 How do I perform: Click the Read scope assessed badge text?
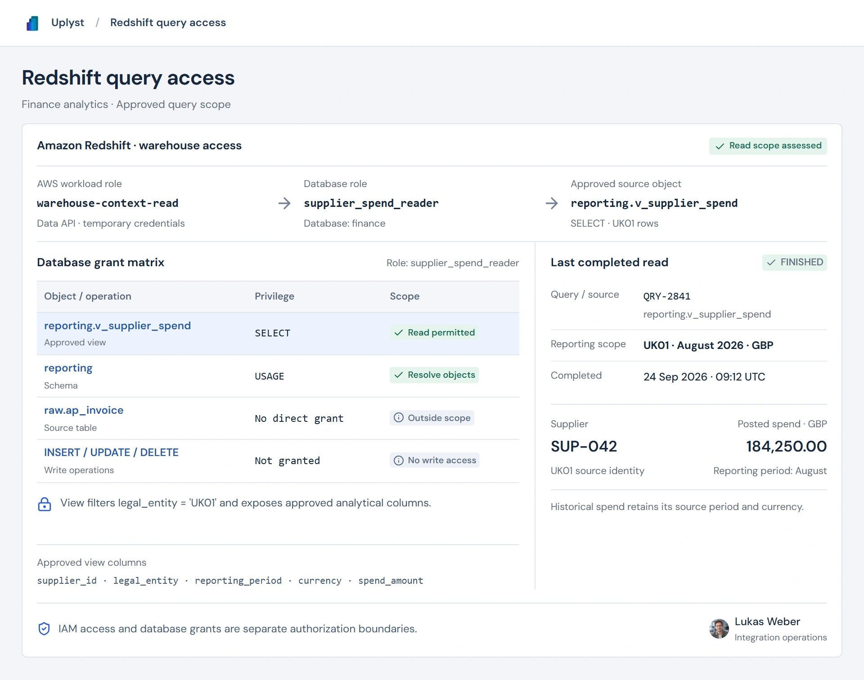[x=775, y=146]
